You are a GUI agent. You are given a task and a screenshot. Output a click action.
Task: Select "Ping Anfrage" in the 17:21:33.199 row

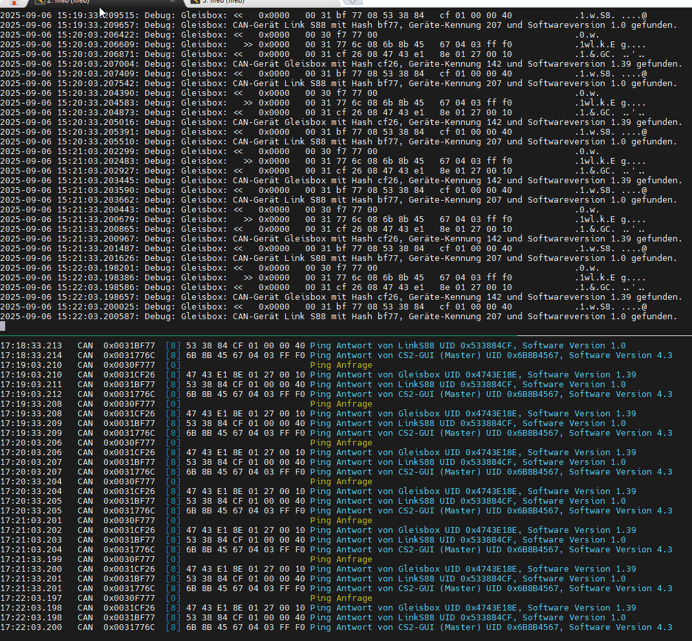coord(341,559)
